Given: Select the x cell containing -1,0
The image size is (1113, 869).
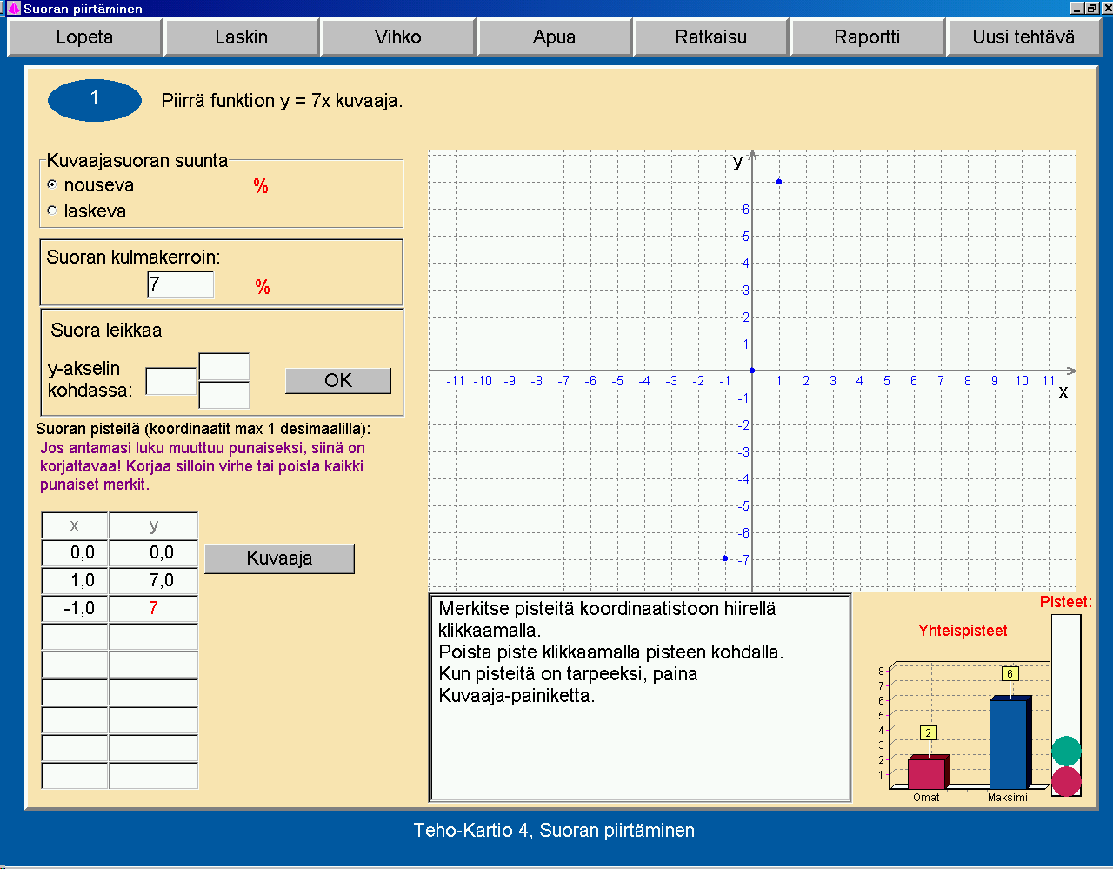Looking at the screenshot, I should coord(75,609).
